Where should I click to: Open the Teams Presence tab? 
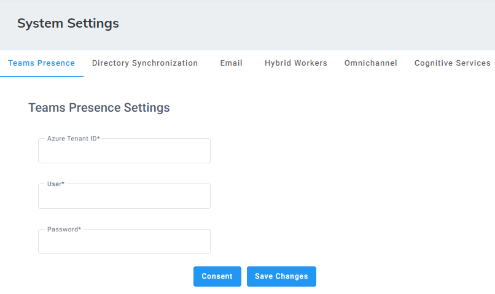pos(42,63)
